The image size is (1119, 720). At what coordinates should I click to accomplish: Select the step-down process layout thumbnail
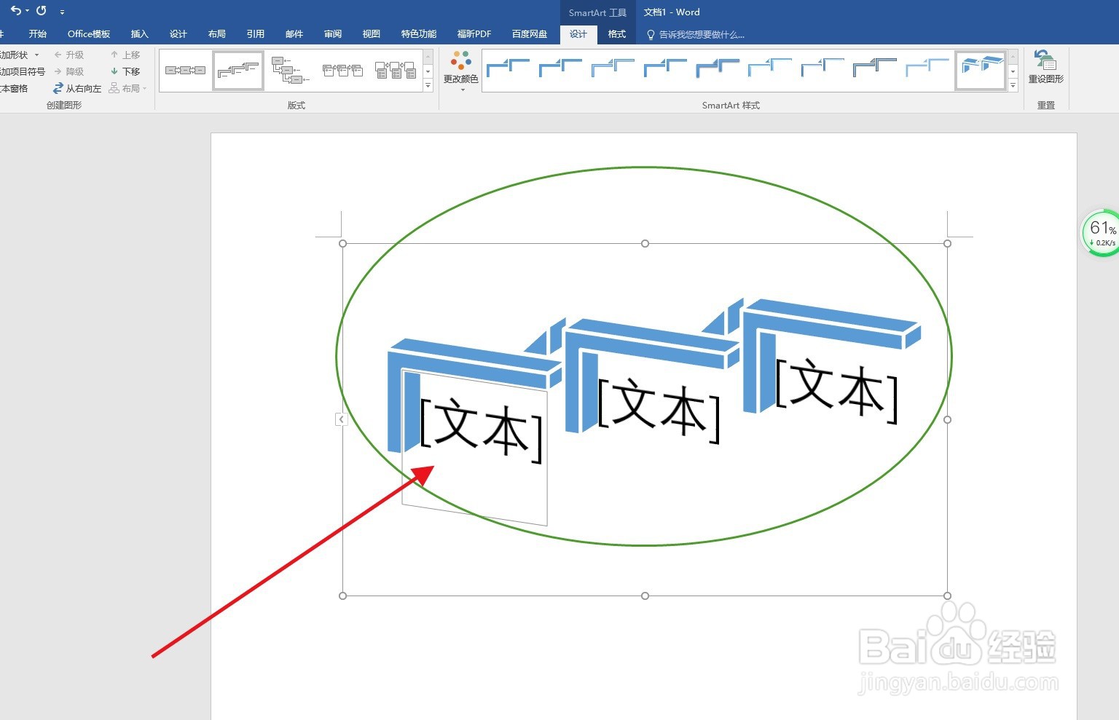[291, 71]
